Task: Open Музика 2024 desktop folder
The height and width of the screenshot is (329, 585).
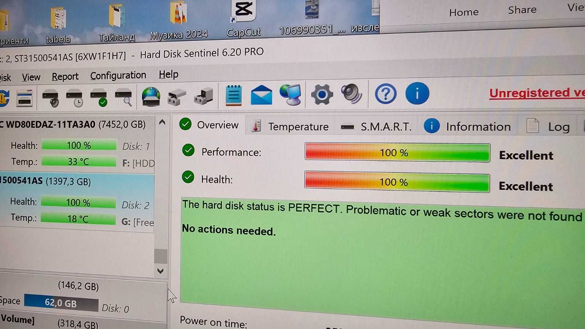Action: [179, 20]
